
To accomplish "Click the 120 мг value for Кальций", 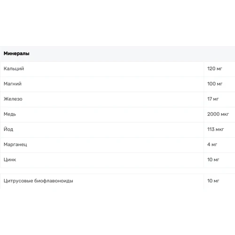I will 215,69.
